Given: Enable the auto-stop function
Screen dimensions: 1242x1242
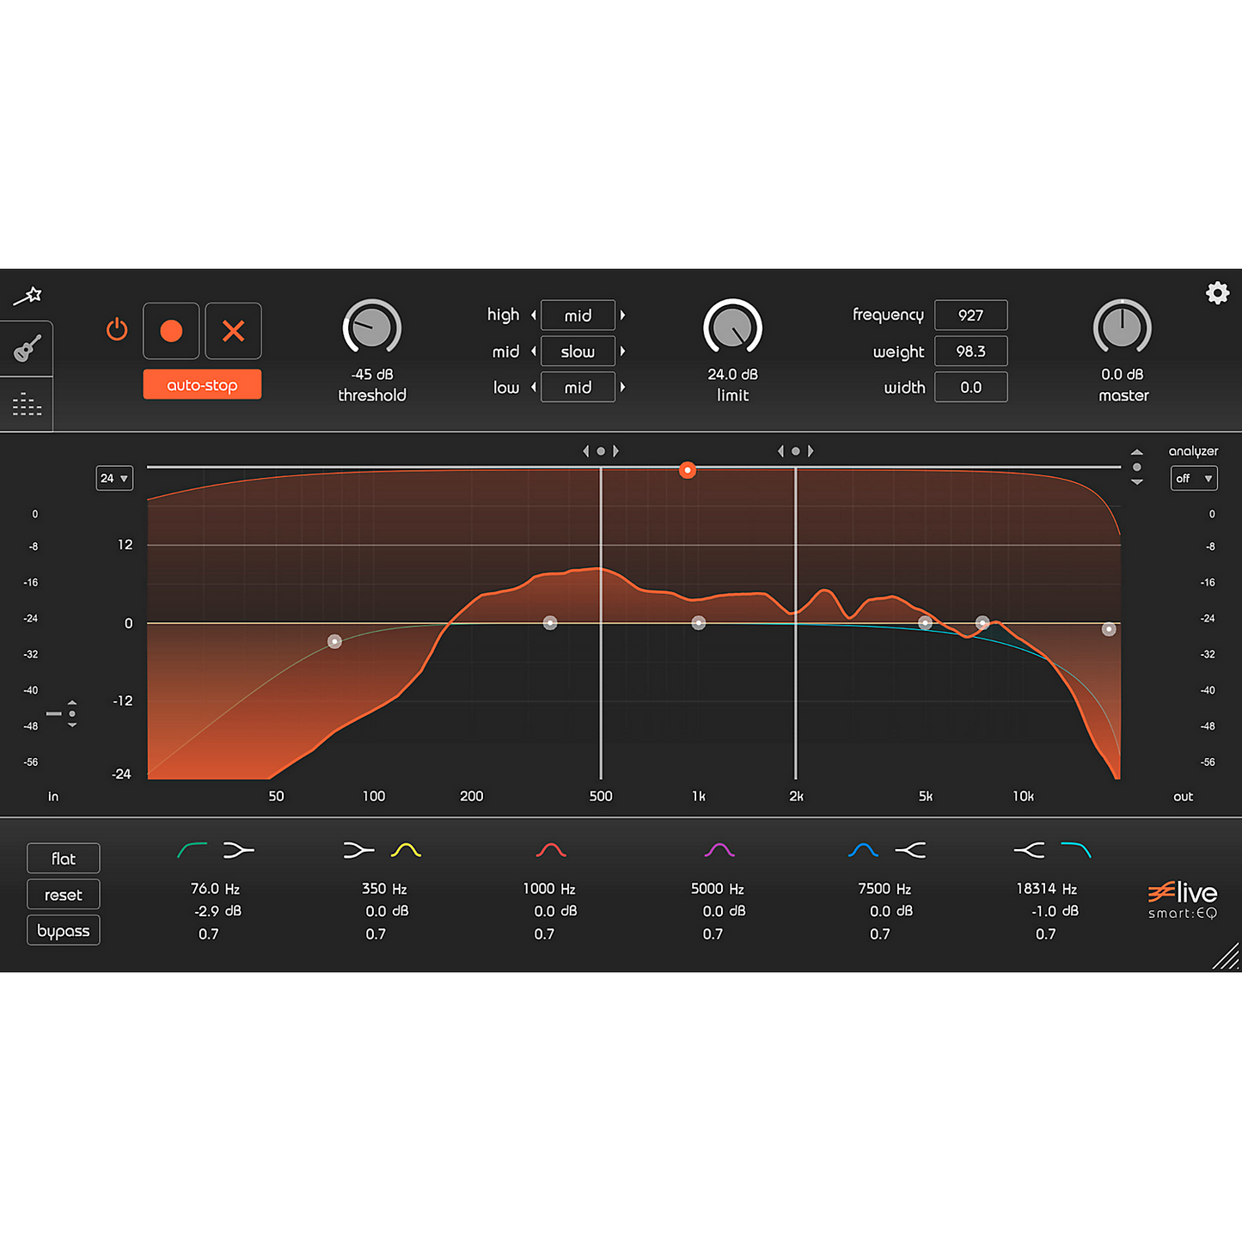Looking at the screenshot, I should pyautogui.click(x=201, y=384).
